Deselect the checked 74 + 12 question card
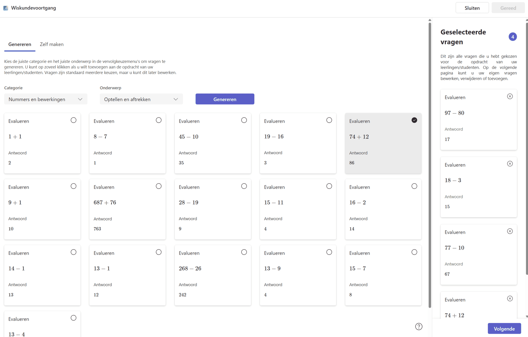 pyautogui.click(x=414, y=120)
